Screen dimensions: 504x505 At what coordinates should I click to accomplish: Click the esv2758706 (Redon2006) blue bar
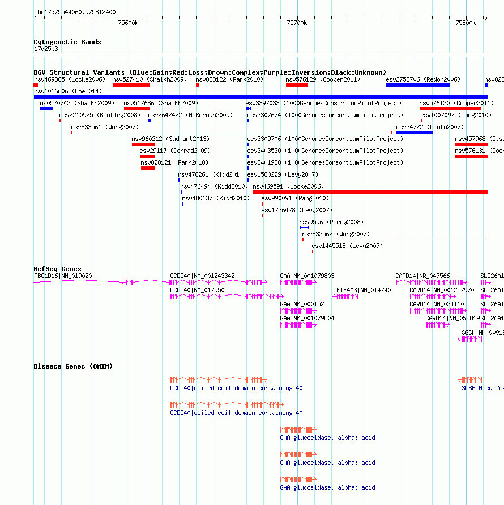pyautogui.click(x=417, y=85)
